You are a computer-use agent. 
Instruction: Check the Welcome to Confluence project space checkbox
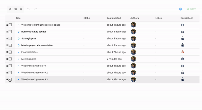pos(10,25)
